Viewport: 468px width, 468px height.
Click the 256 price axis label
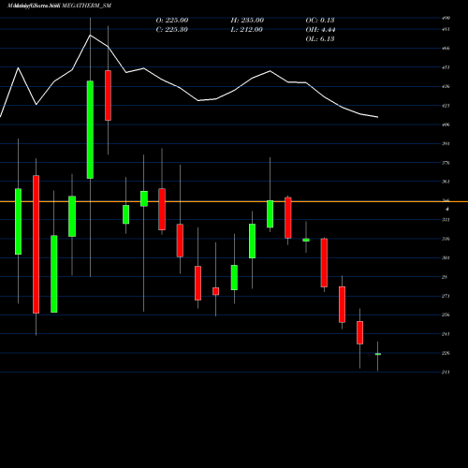click(x=446, y=314)
